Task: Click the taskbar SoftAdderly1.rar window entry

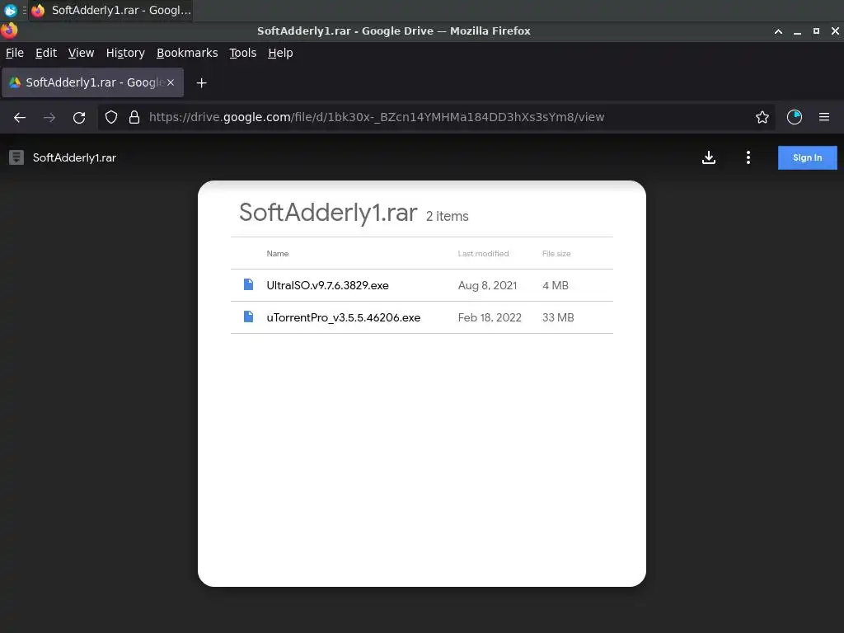Action: pyautogui.click(x=110, y=10)
